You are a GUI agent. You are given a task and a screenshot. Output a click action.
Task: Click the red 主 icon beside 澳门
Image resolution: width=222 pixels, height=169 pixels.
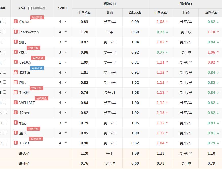tap(16, 42)
